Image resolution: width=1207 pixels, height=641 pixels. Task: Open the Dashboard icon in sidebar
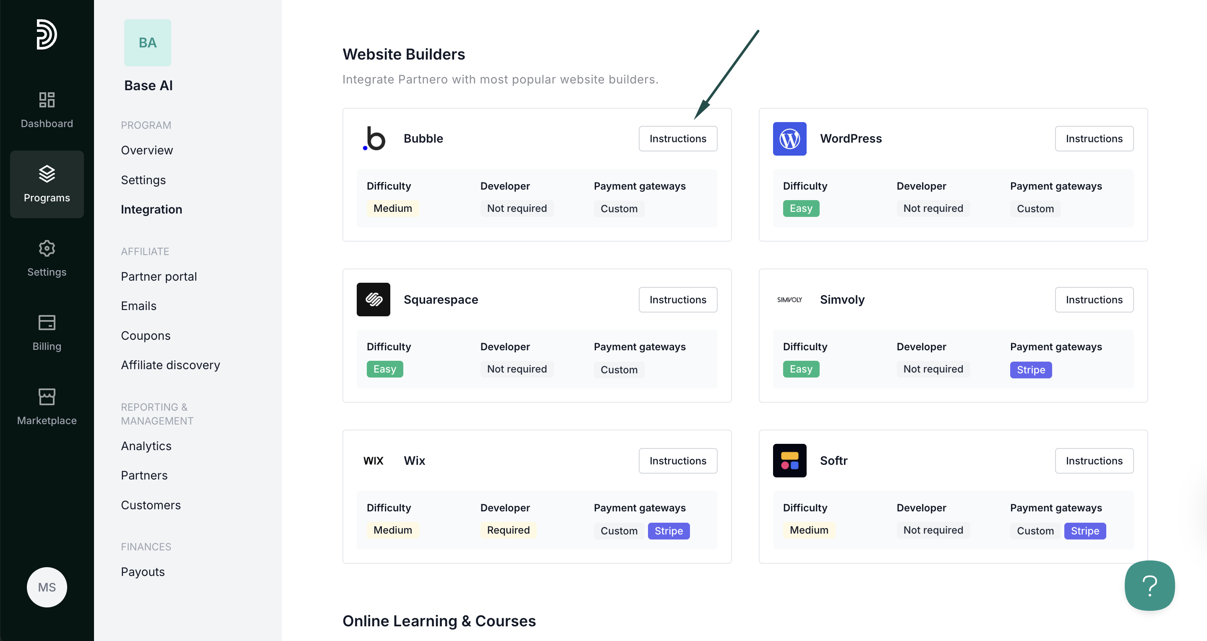(47, 100)
